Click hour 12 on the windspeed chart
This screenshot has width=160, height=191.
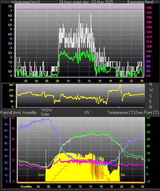(79, 81)
